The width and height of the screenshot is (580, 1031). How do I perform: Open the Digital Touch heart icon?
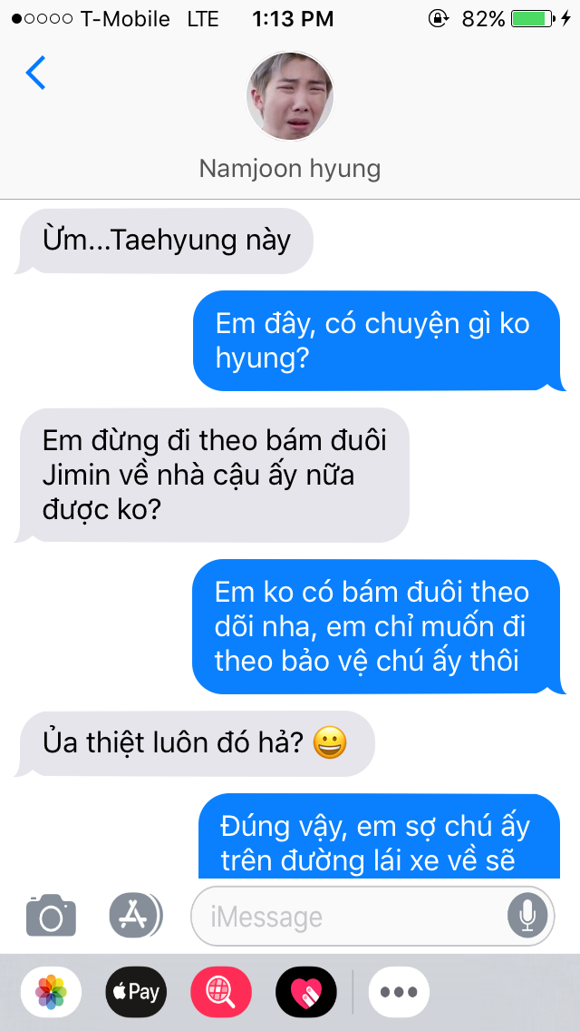coord(306,992)
